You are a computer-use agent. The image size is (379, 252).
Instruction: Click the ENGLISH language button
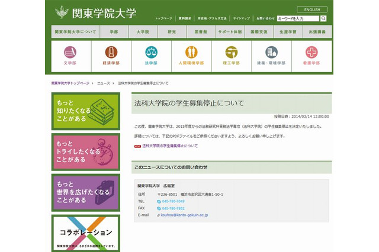tap(312, 9)
